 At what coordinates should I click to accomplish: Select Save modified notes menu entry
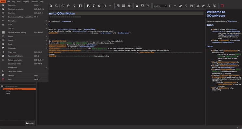(24, 56)
